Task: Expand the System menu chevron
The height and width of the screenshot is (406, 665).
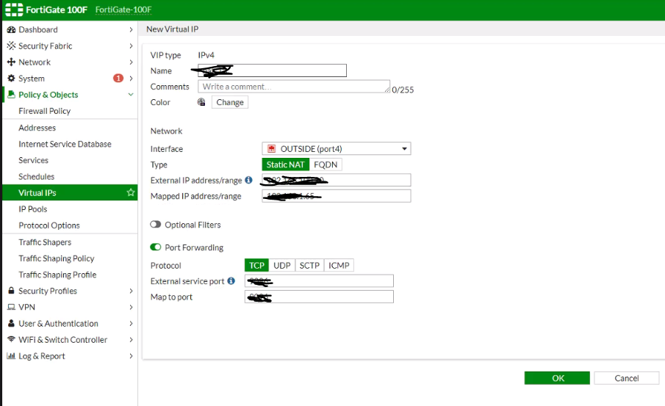Action: tap(131, 79)
